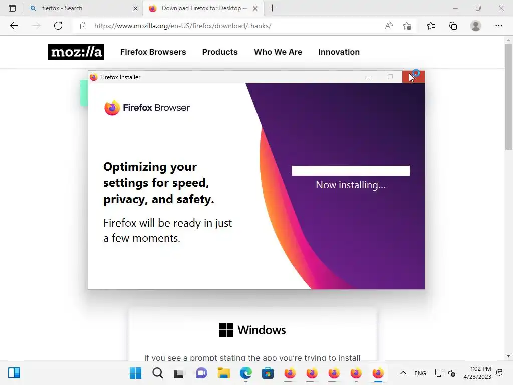513x385 pixels.
Task: Open the muted volume tray icon
Action: 452,373
